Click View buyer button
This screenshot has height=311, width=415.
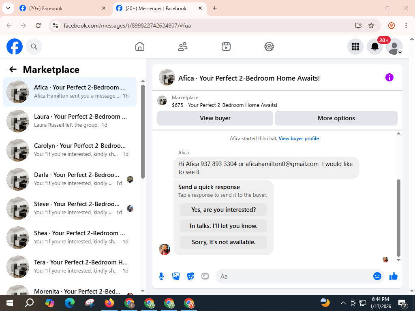(x=215, y=118)
